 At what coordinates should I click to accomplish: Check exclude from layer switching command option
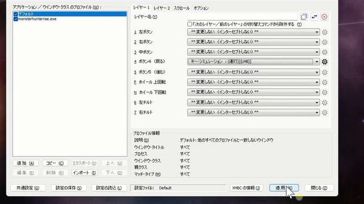click(189, 24)
